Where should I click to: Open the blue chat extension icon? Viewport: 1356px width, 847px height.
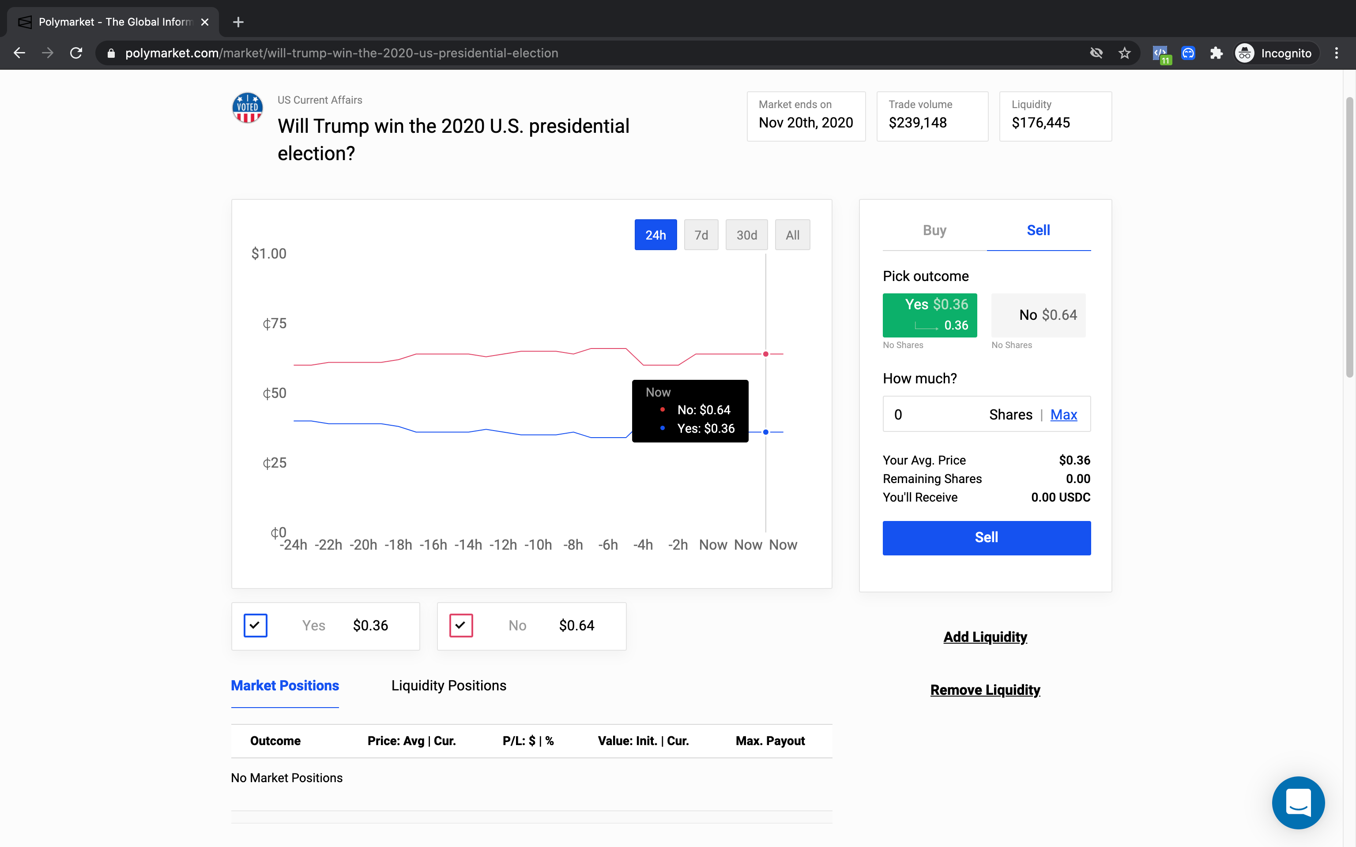[x=1188, y=53]
